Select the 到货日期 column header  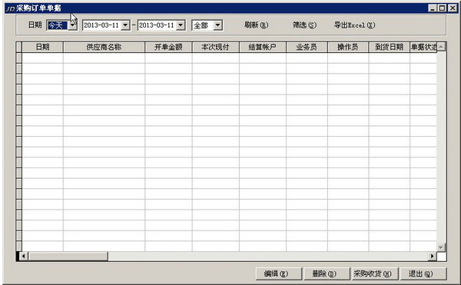[389, 47]
